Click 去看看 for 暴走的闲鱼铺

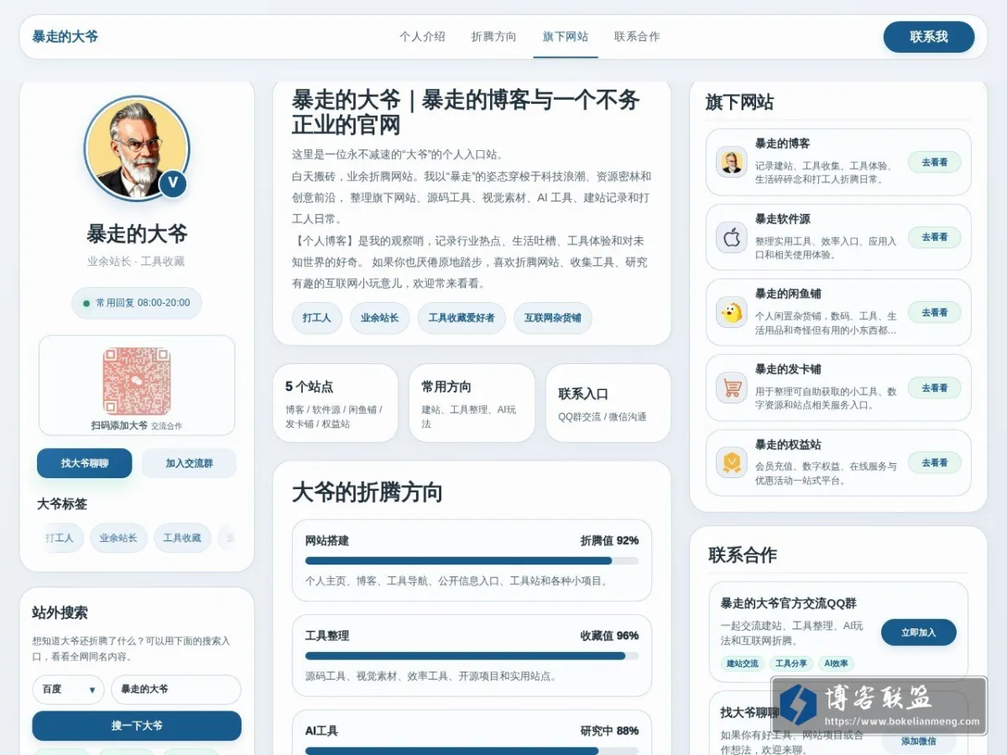pyautogui.click(x=935, y=312)
